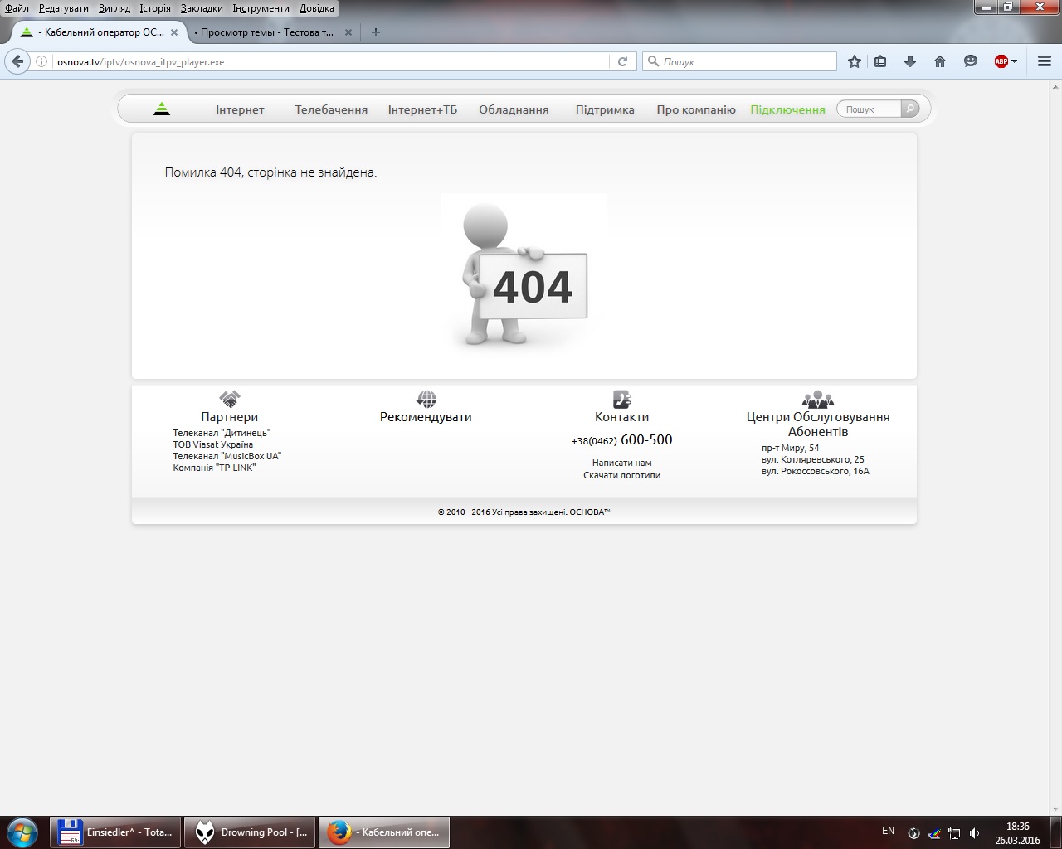Open the Інструменти menu

pyautogui.click(x=261, y=8)
